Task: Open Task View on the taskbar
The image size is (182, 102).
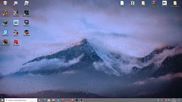Action: tap(40, 100)
